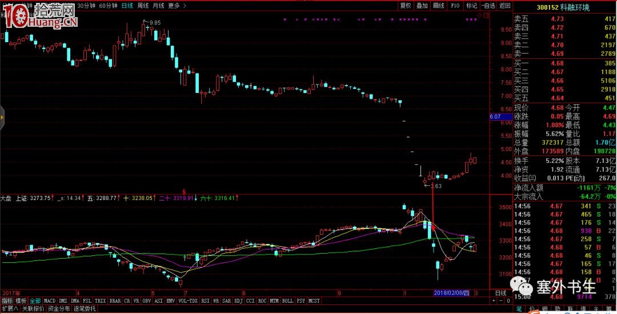Image resolution: width=617 pixels, height=314 pixels.
Task: Switch to the 30分钟 chart period
Action: 86,6
